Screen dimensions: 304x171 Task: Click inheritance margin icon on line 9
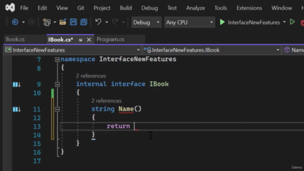pyautogui.click(x=17, y=85)
